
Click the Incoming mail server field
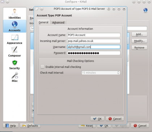[94, 41]
